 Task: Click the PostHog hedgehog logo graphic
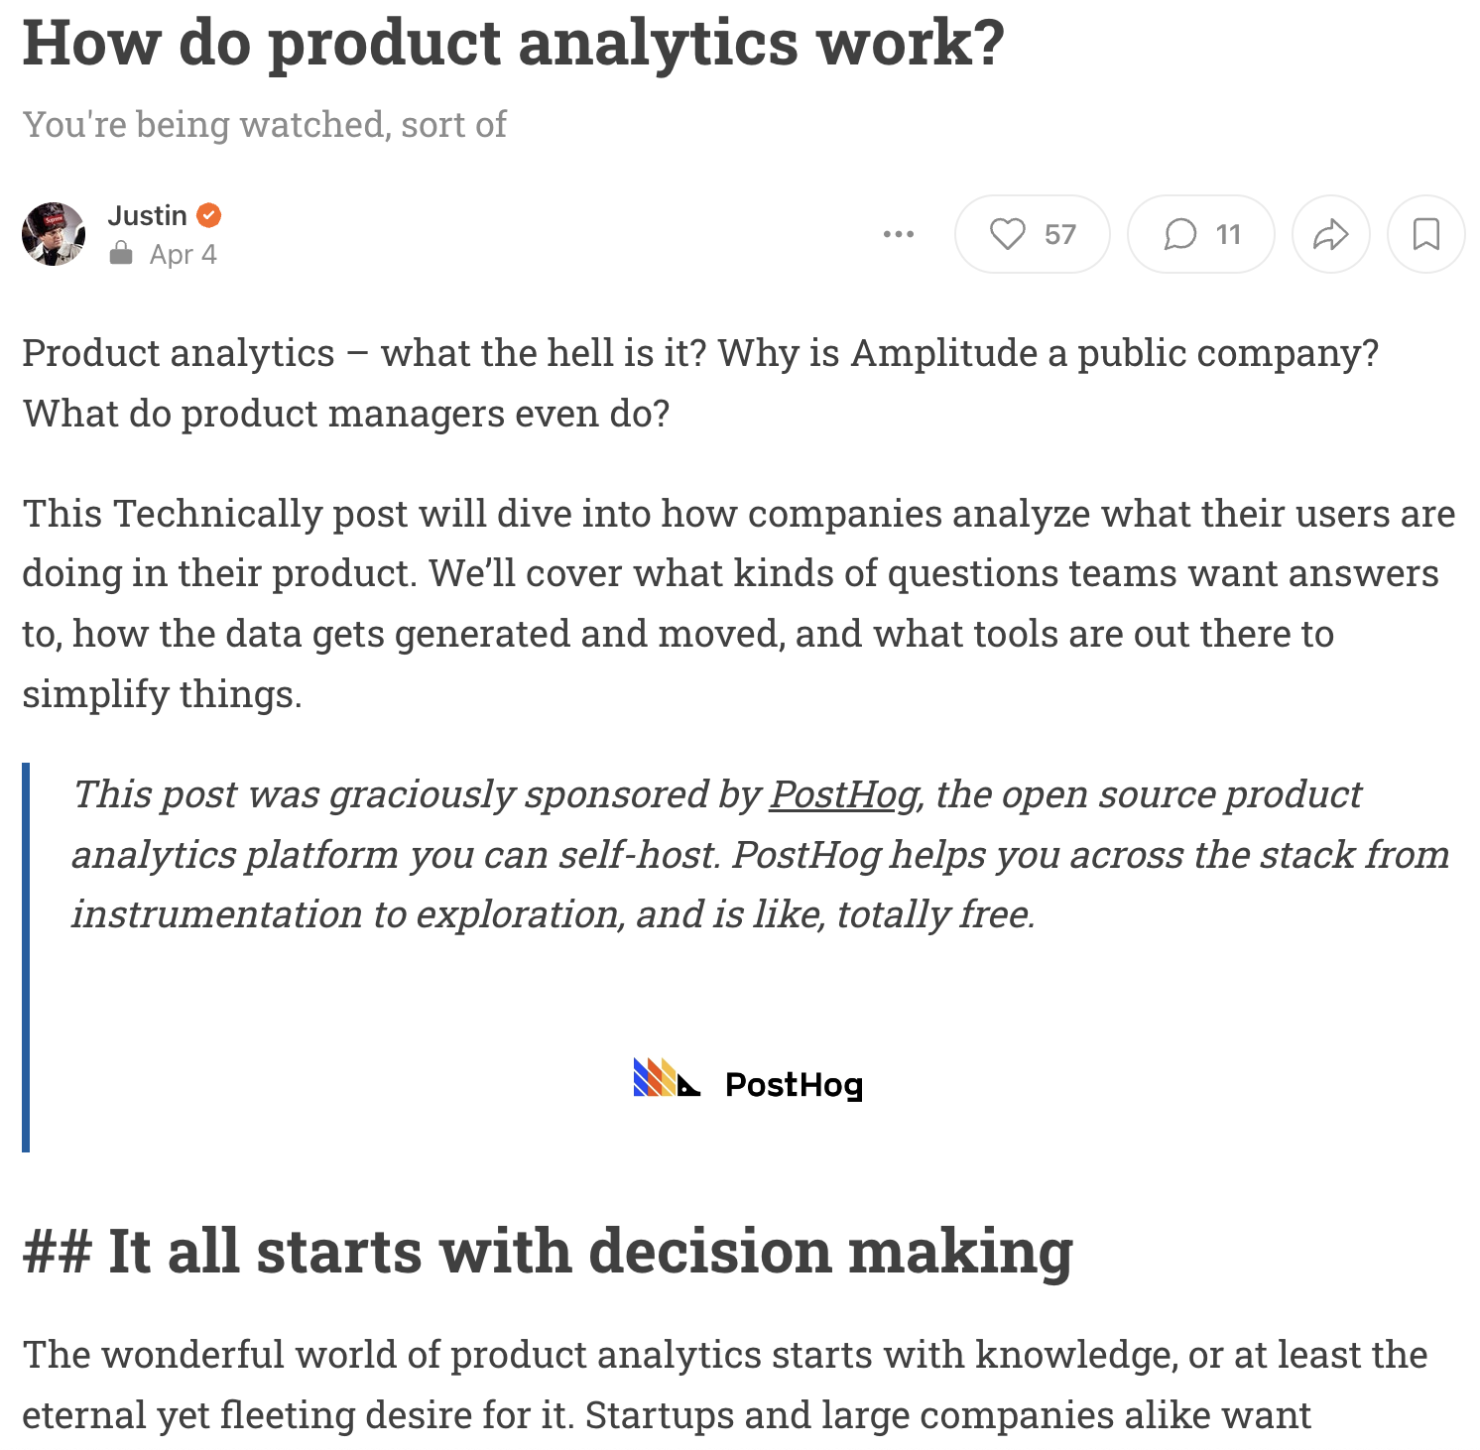(x=666, y=1078)
